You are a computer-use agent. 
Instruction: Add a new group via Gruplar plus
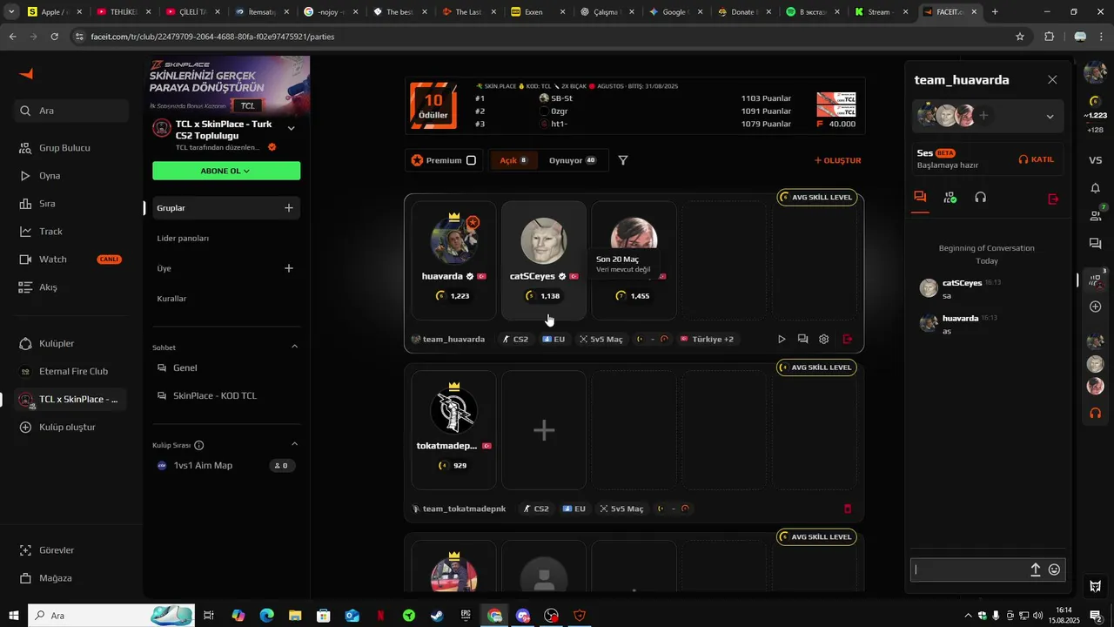coord(289,208)
